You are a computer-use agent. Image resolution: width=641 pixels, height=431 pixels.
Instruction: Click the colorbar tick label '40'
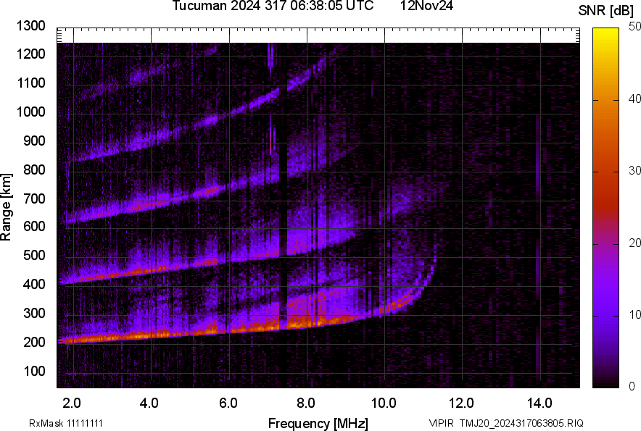click(634, 99)
